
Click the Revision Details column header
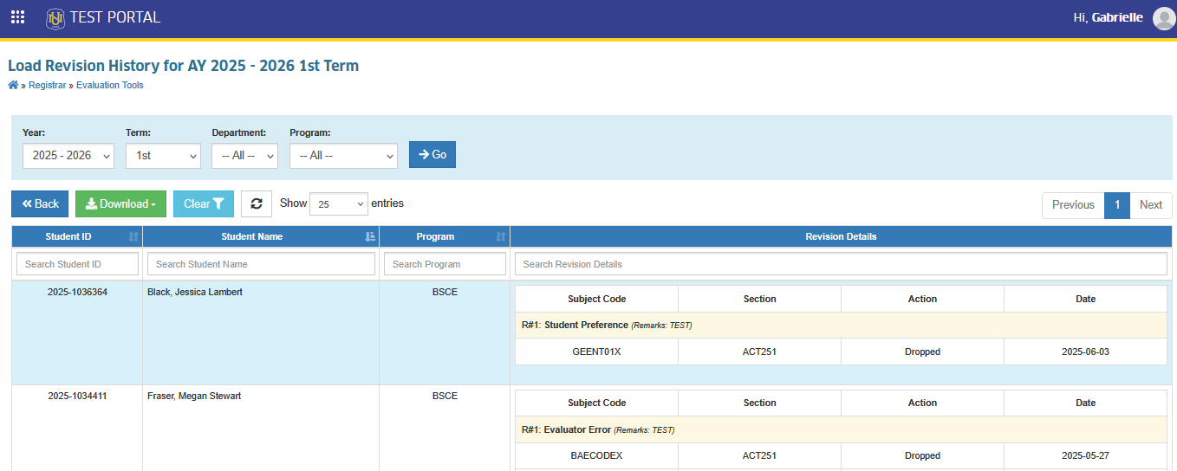[x=841, y=236]
